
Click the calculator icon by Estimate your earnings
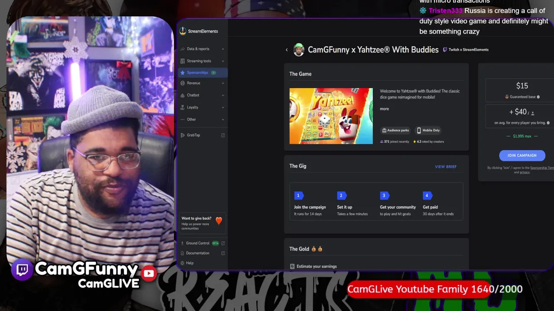tap(292, 267)
